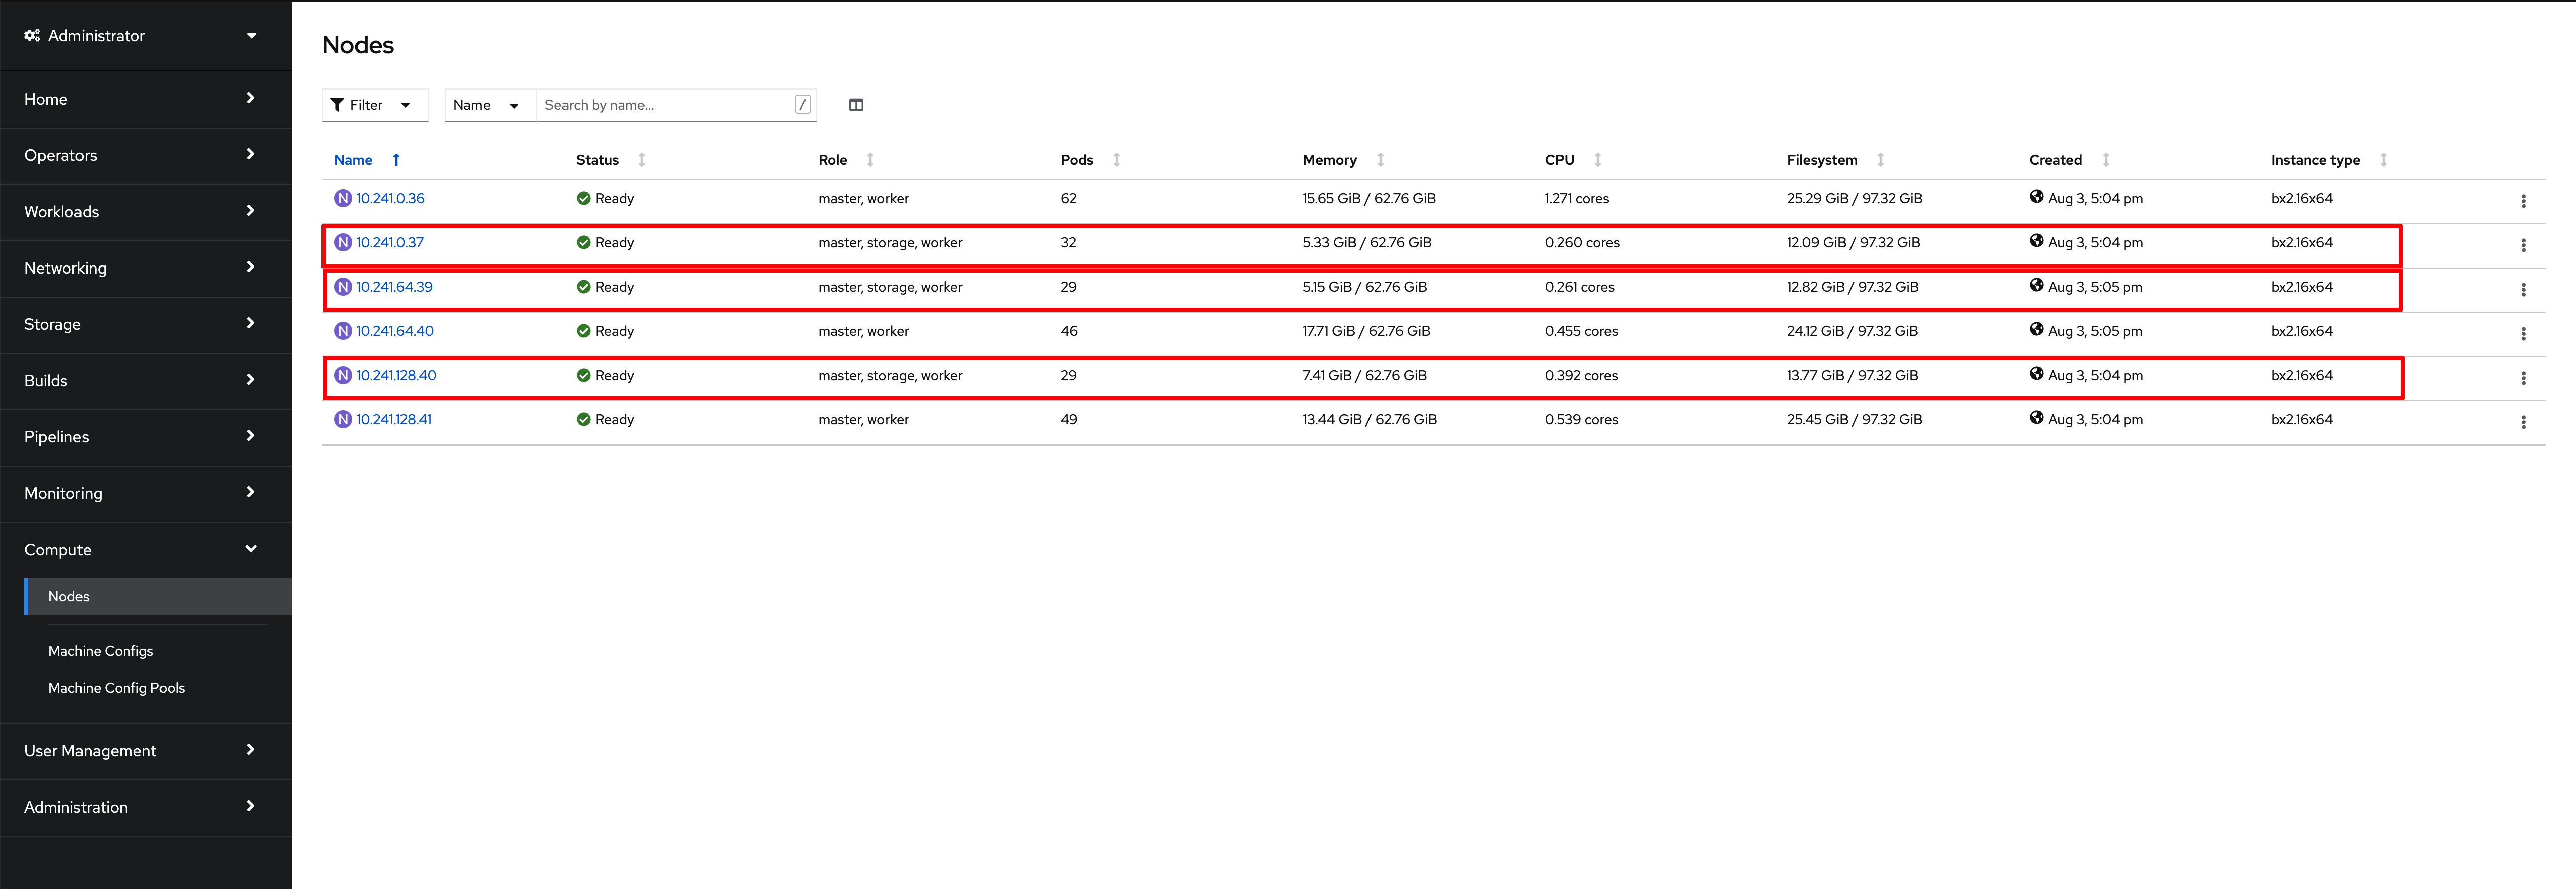Screen dimensions: 2576x889
Task: Select Nodes in the Compute menu
Action: pyautogui.click(x=158, y=596)
